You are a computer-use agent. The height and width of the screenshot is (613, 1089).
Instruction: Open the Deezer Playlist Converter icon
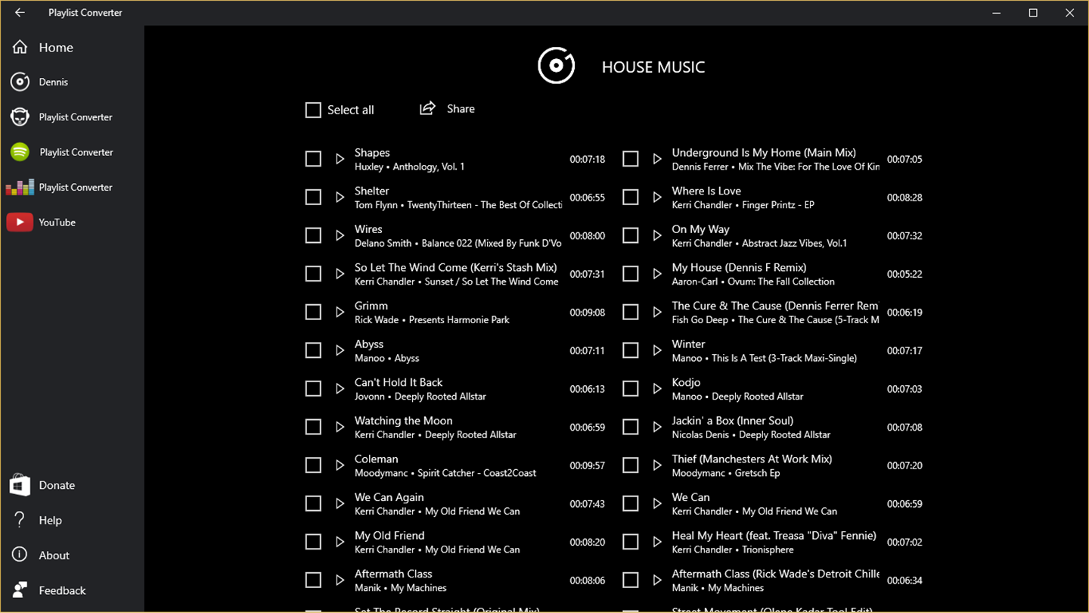point(20,187)
